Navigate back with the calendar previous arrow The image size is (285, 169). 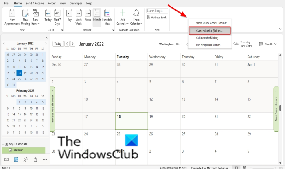67,44
